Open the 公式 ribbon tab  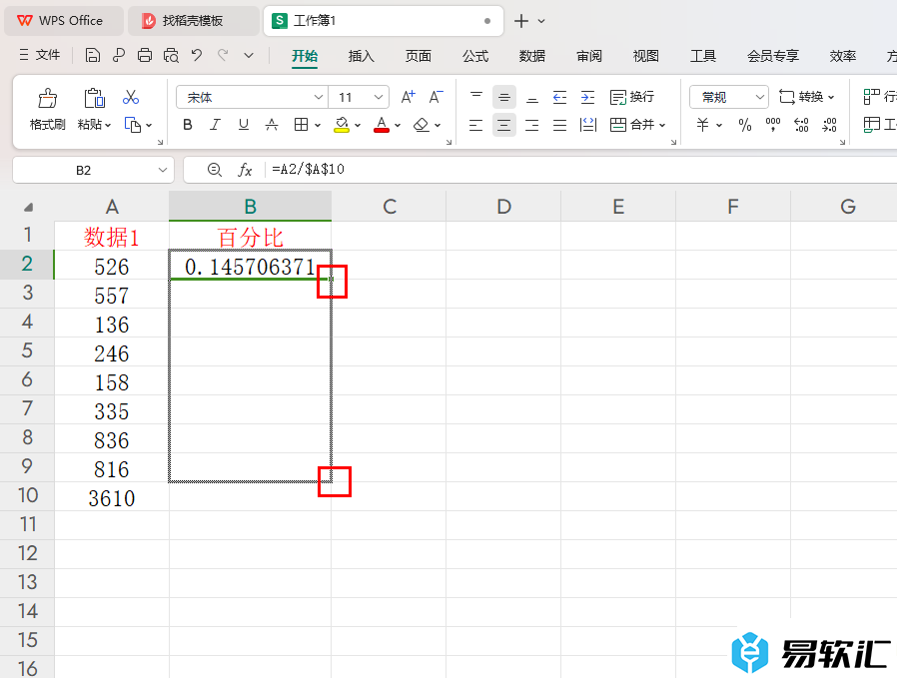475,56
